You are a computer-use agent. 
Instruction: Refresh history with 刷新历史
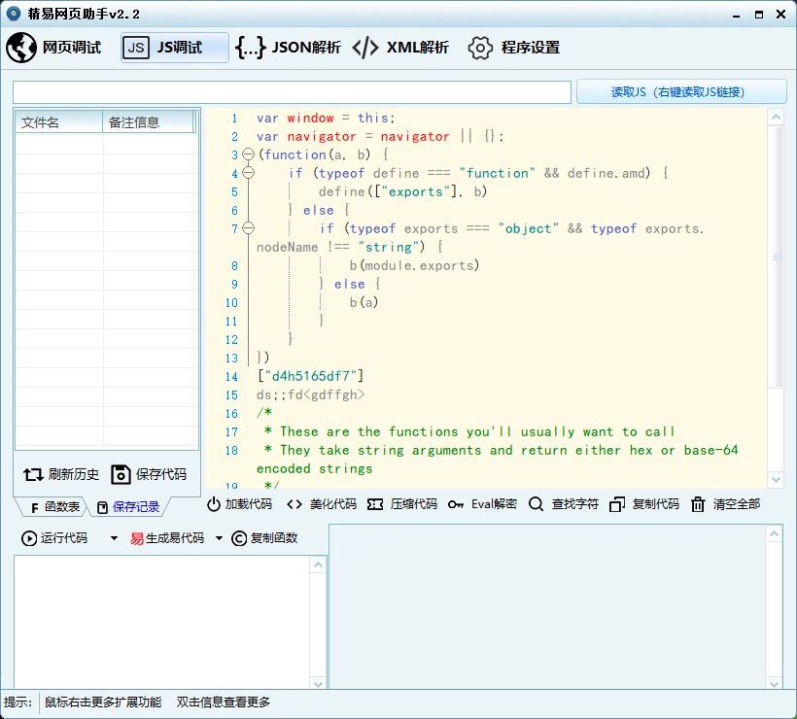[x=61, y=474]
